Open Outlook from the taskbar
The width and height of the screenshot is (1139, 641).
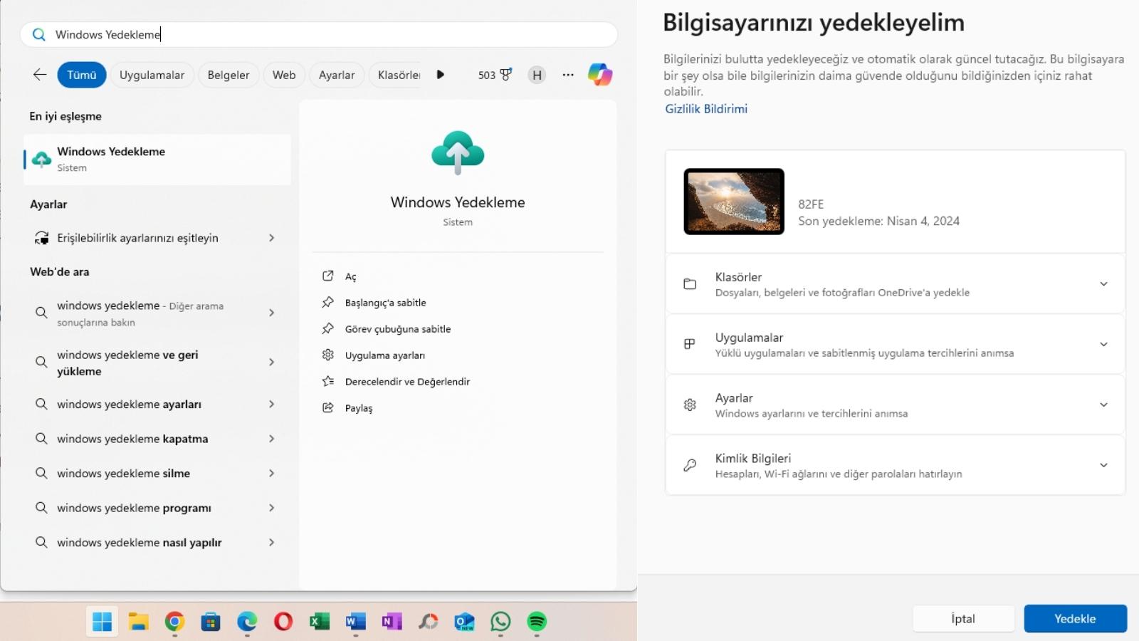(x=464, y=622)
